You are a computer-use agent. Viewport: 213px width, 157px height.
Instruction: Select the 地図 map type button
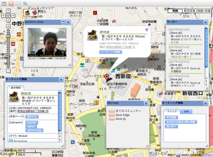coord(175,11)
